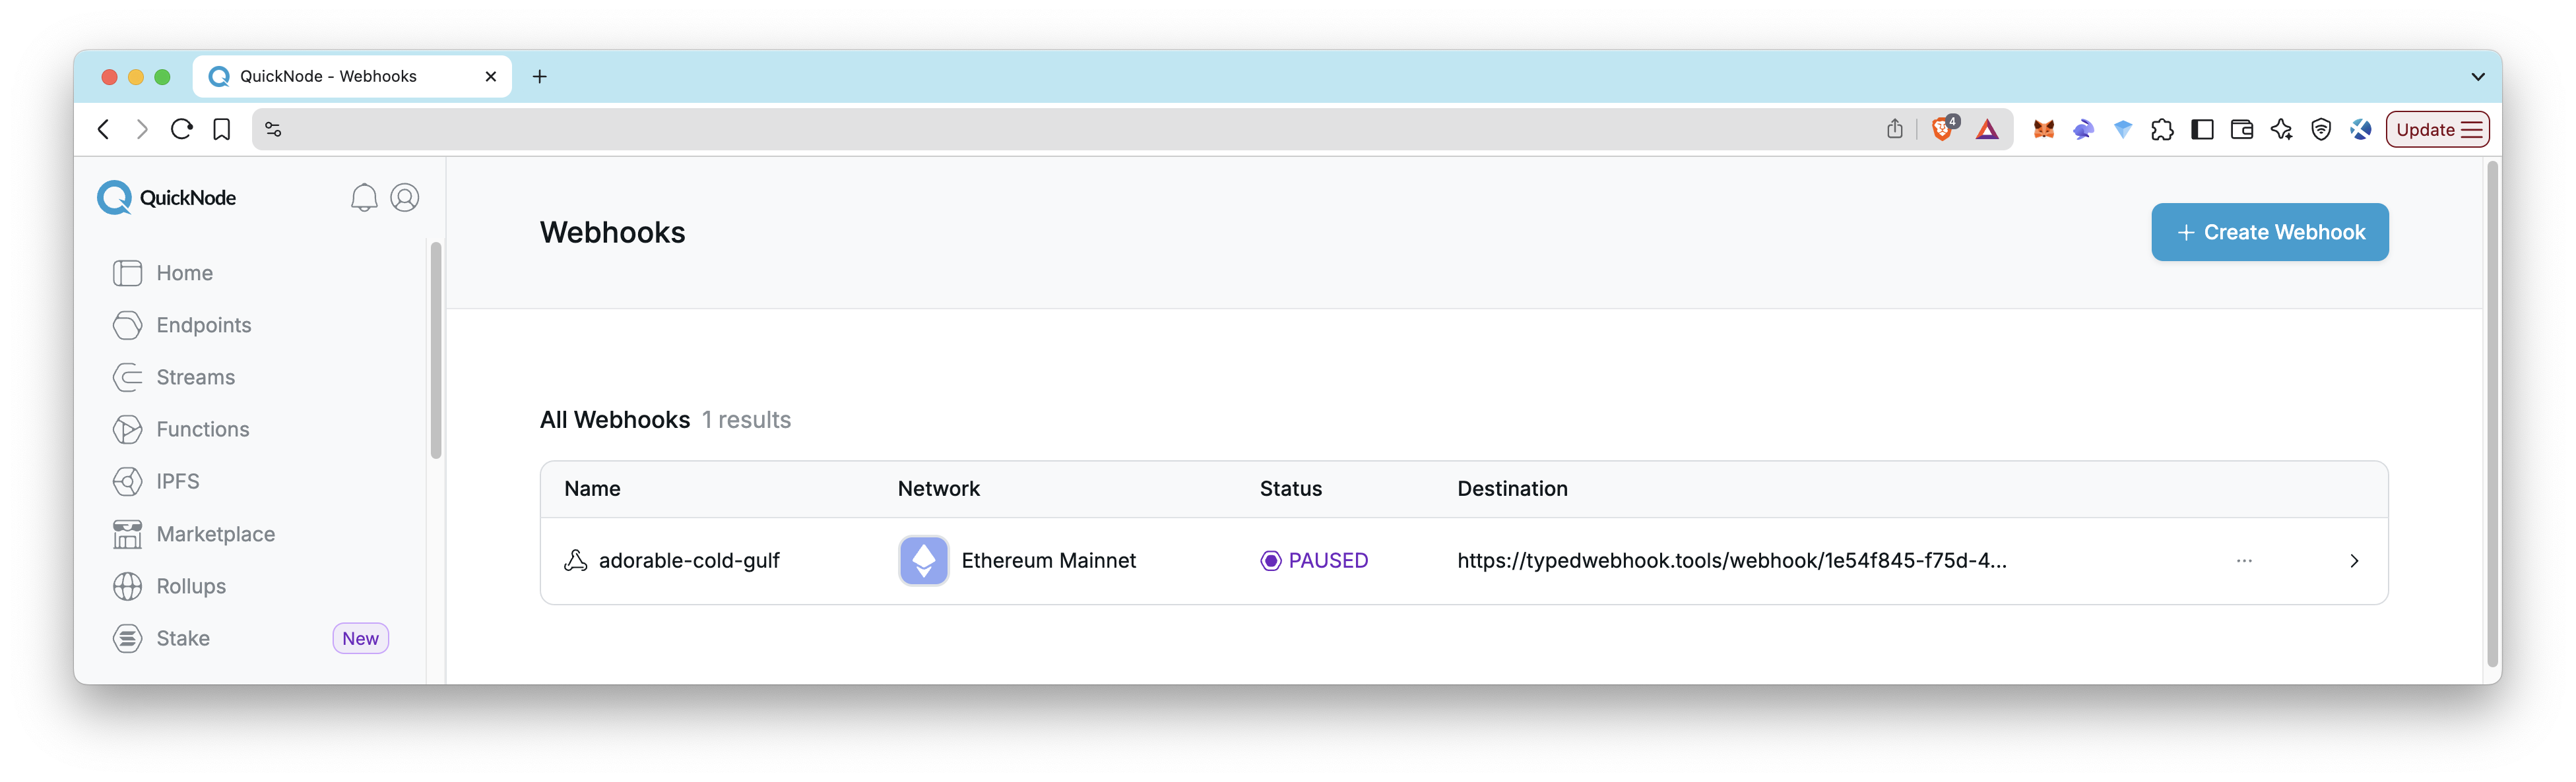Open the blue diamond extension icon

2123,129
